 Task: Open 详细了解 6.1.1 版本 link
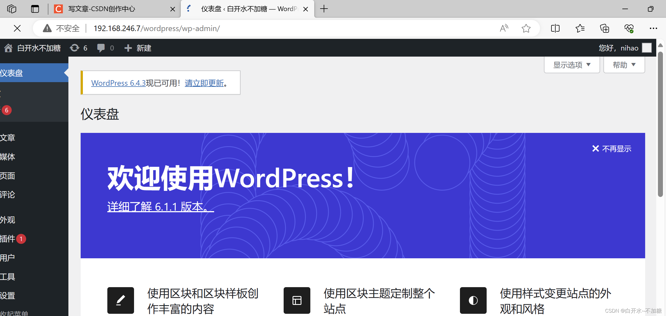[160, 207]
